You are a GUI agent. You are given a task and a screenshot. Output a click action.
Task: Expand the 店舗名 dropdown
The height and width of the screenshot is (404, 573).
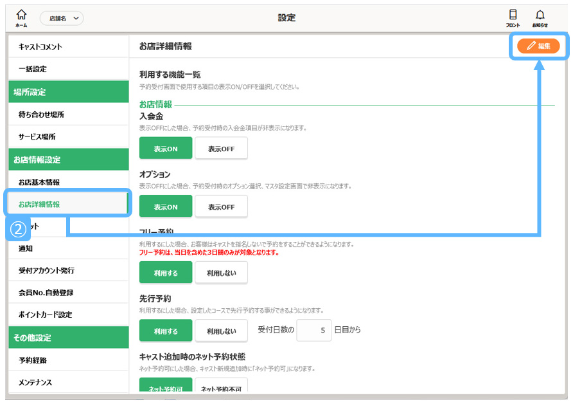(62, 19)
